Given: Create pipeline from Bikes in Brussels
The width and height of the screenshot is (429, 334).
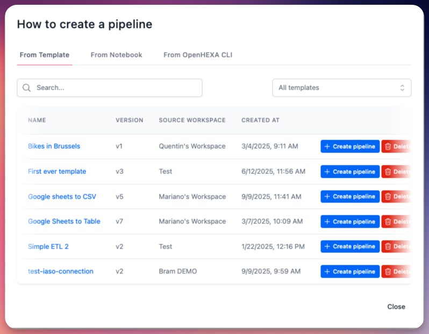Looking at the screenshot, I should [350, 147].
